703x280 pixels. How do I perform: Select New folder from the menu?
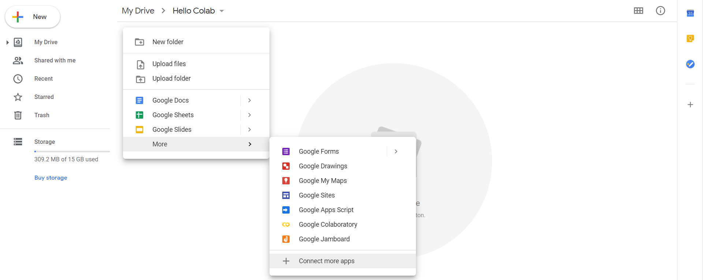click(196, 42)
